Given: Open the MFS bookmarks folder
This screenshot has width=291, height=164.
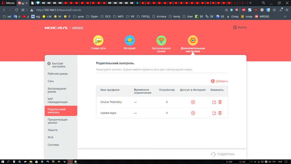Looking at the screenshot, I should coord(118,17).
